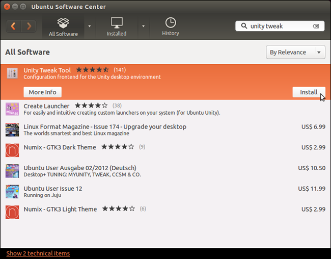Minimize the Ubuntu Software Center window
The height and width of the screenshot is (259, 331).
[x=15, y=7]
